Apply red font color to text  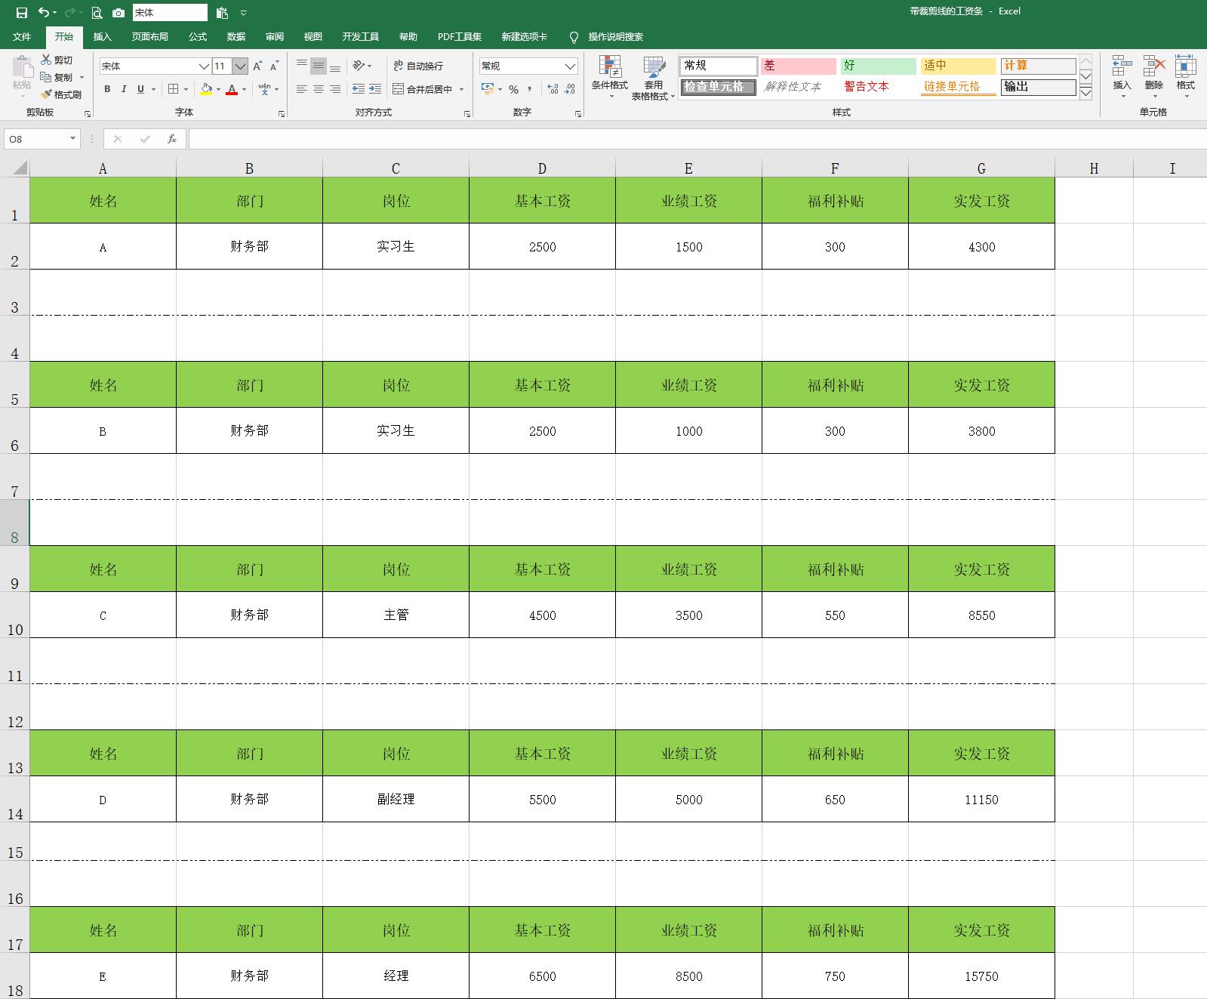coord(232,89)
